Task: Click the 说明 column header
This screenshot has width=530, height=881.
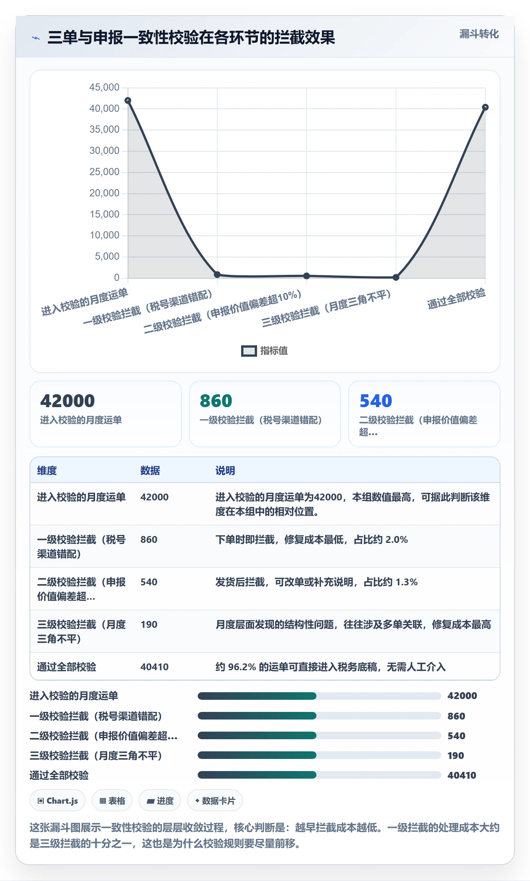Action: (x=225, y=470)
